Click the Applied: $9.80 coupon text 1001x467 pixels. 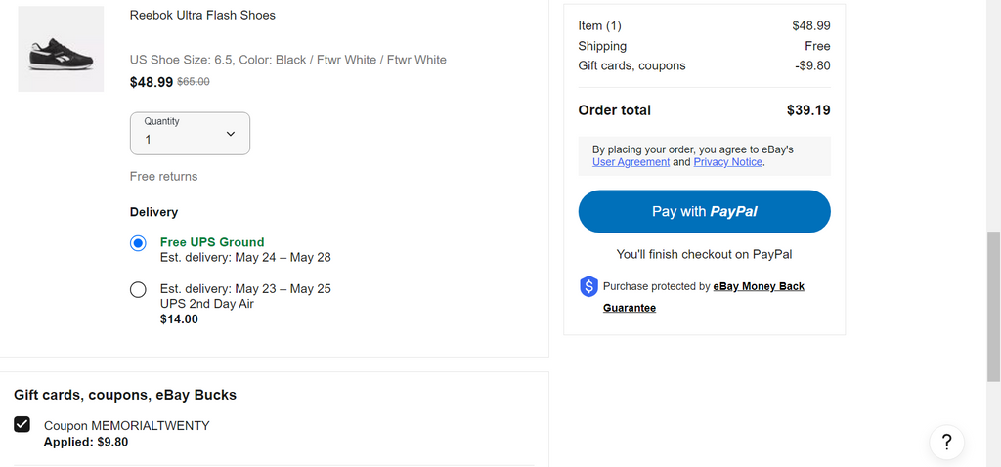coord(86,442)
